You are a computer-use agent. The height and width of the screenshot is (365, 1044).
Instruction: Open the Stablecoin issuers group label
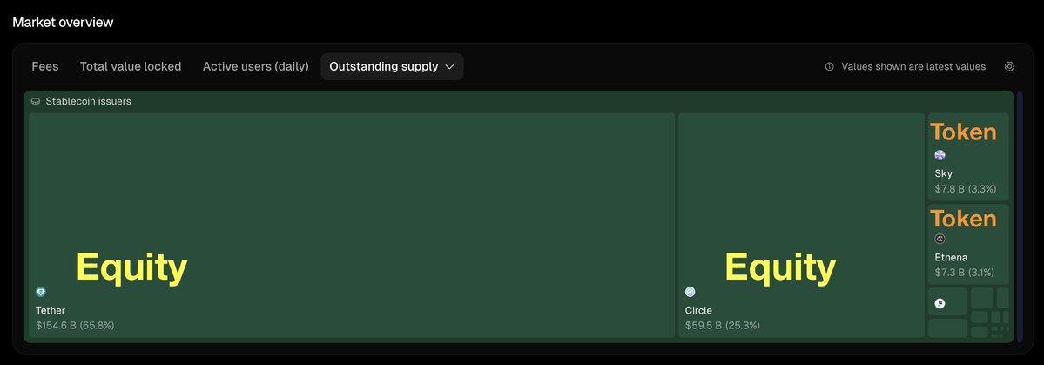tap(88, 102)
